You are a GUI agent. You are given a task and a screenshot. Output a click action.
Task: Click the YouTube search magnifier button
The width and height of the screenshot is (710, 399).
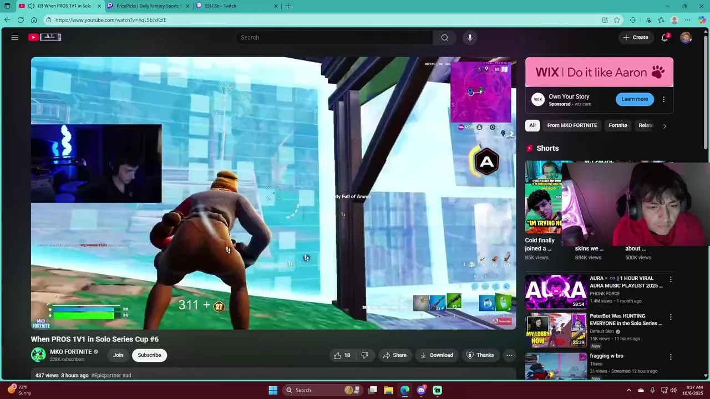click(444, 38)
